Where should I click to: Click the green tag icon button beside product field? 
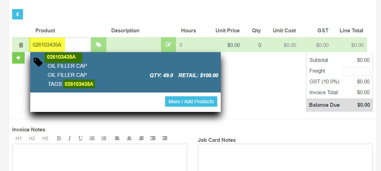[99, 45]
